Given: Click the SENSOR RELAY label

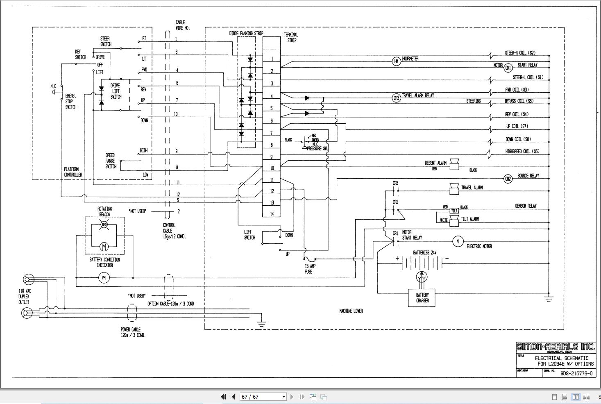Looking at the screenshot, I should coord(526,206).
